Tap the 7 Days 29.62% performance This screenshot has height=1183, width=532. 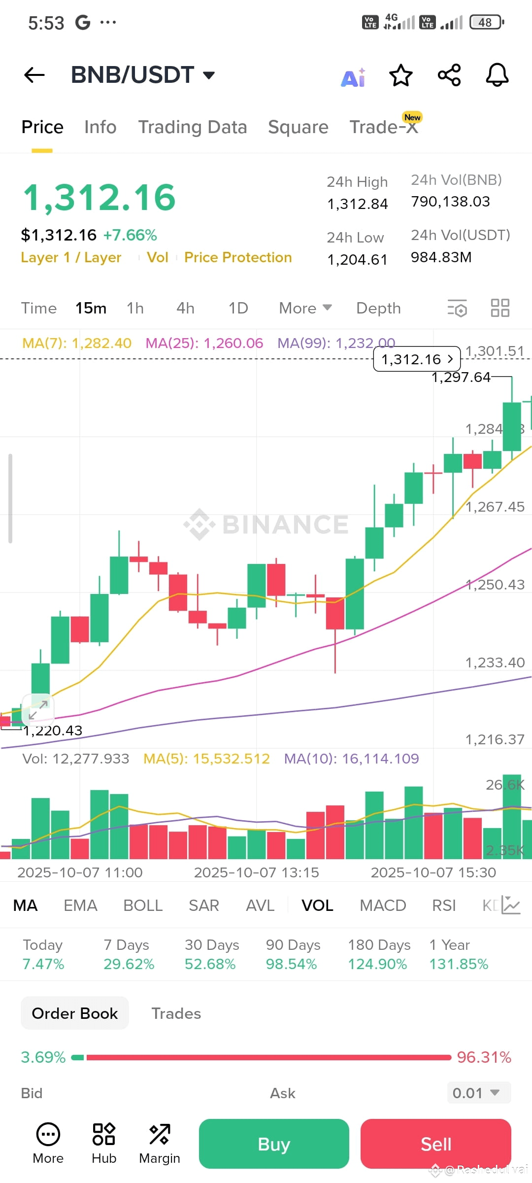point(129,954)
